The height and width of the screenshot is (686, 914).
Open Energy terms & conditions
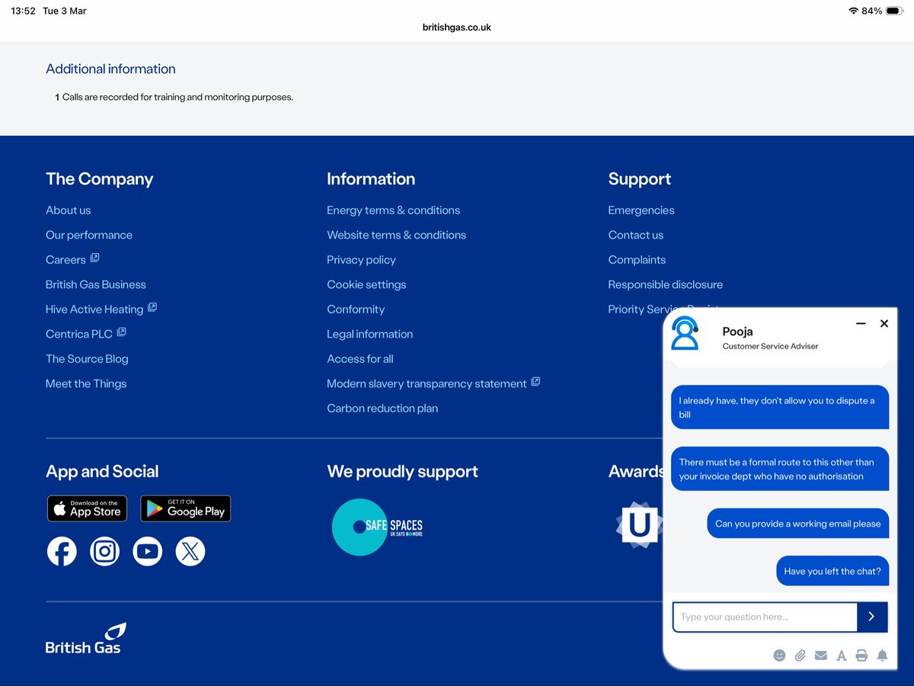tap(394, 210)
